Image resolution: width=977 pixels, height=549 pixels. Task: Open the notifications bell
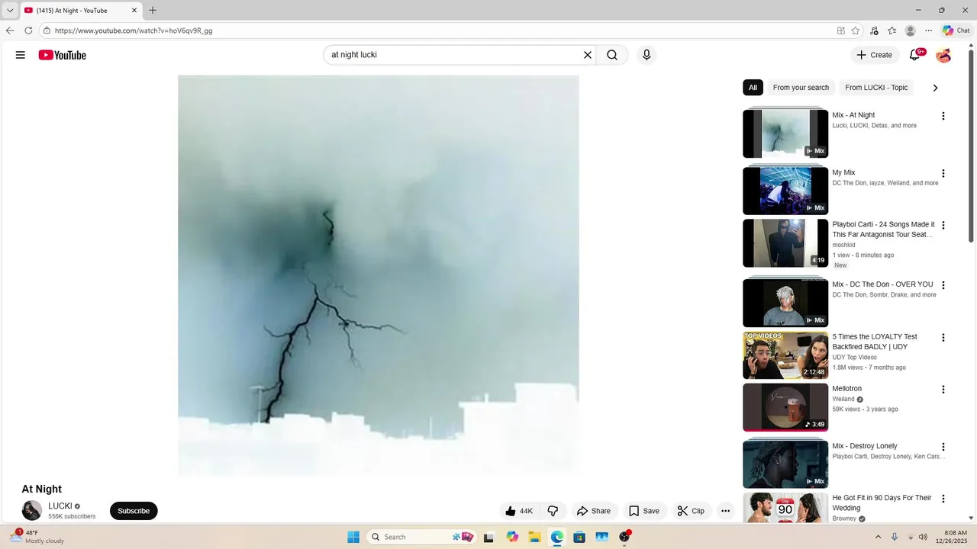(915, 55)
